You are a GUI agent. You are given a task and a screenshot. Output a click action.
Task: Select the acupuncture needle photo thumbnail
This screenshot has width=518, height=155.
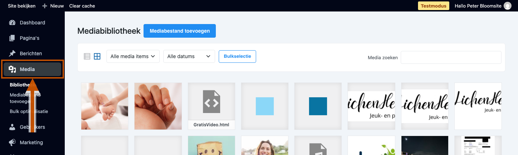click(x=158, y=106)
